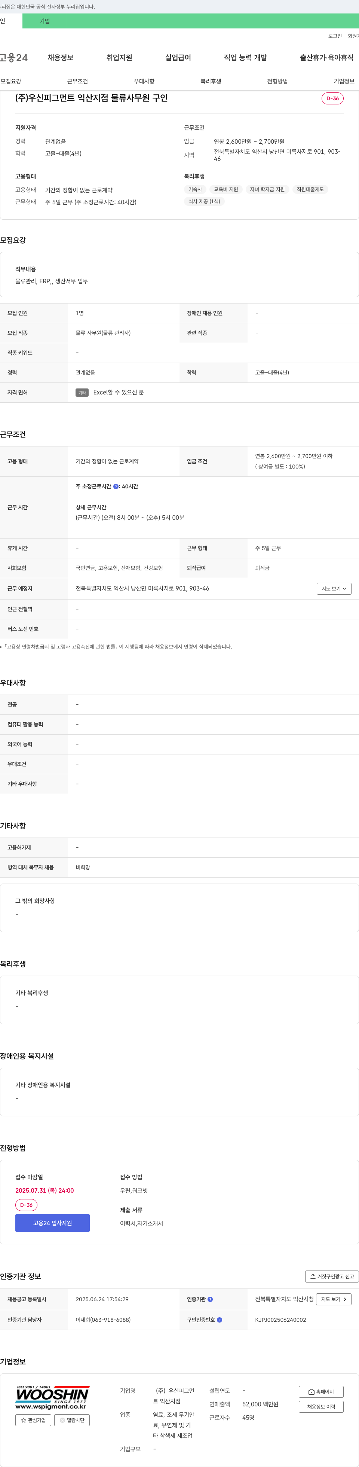Select the 직원대출제도 welfare tag
The width and height of the screenshot is (359, 1467).
click(x=310, y=190)
